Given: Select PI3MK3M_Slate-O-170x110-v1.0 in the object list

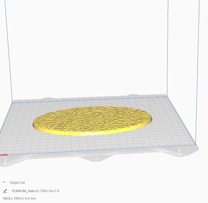Looking at the screenshot, I should [35, 191].
